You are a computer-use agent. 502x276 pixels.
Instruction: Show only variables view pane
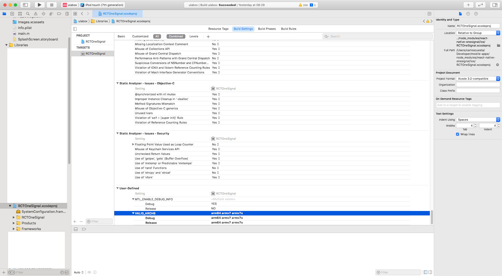[x=425, y=272]
